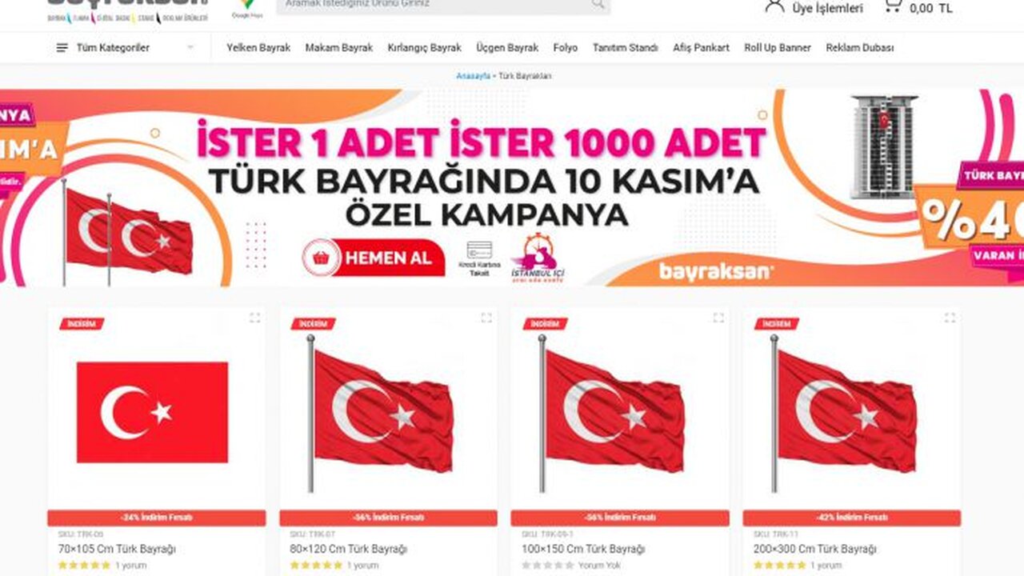Expand quick view on 70×105 flag

(x=254, y=318)
